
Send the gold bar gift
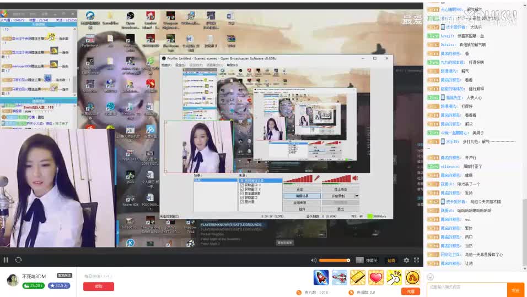pos(357,278)
